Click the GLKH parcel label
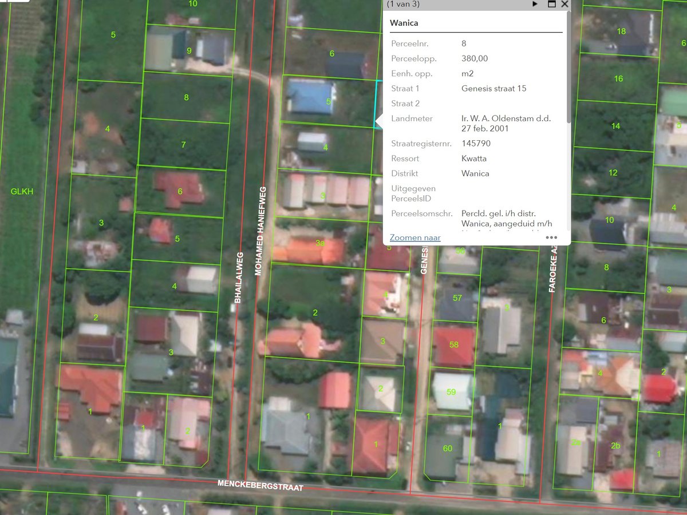Viewport: 687px width, 515px height. click(x=22, y=192)
